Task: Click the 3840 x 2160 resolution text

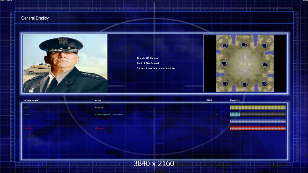Action: pyautogui.click(x=154, y=163)
